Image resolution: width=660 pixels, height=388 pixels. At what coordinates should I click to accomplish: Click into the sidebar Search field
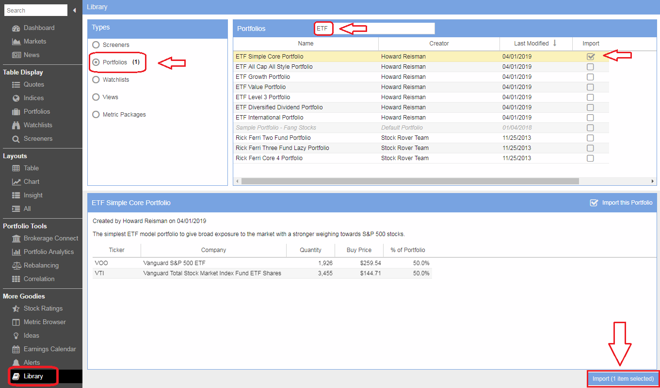click(36, 10)
